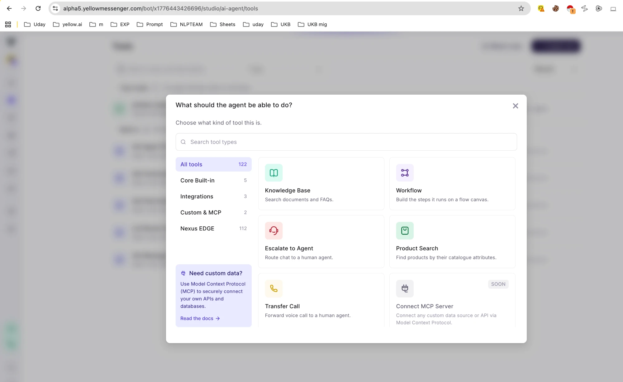Image resolution: width=623 pixels, height=382 pixels.
Task: Click the Workflow flow-nodes icon
Action: 405,173
